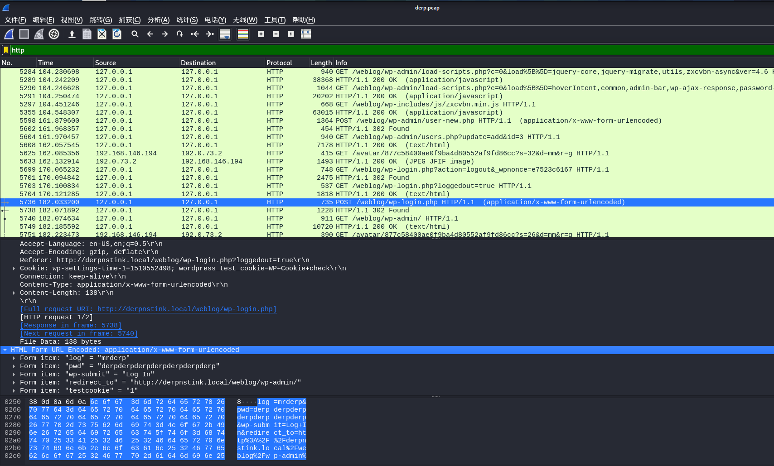Viewport: 774px width, 466px height.
Task: Open the 电话(Y) menu
Action: tap(215, 20)
